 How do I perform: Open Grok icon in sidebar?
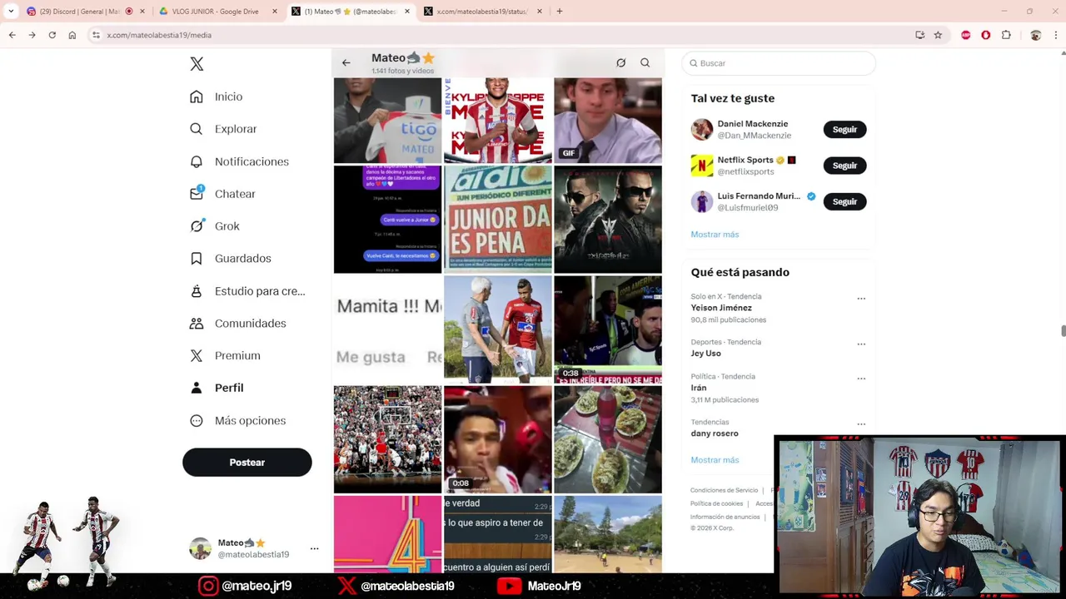[x=197, y=225]
